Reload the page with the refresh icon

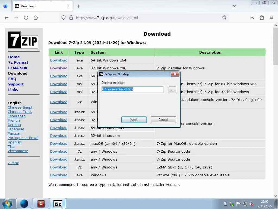click(26, 18)
